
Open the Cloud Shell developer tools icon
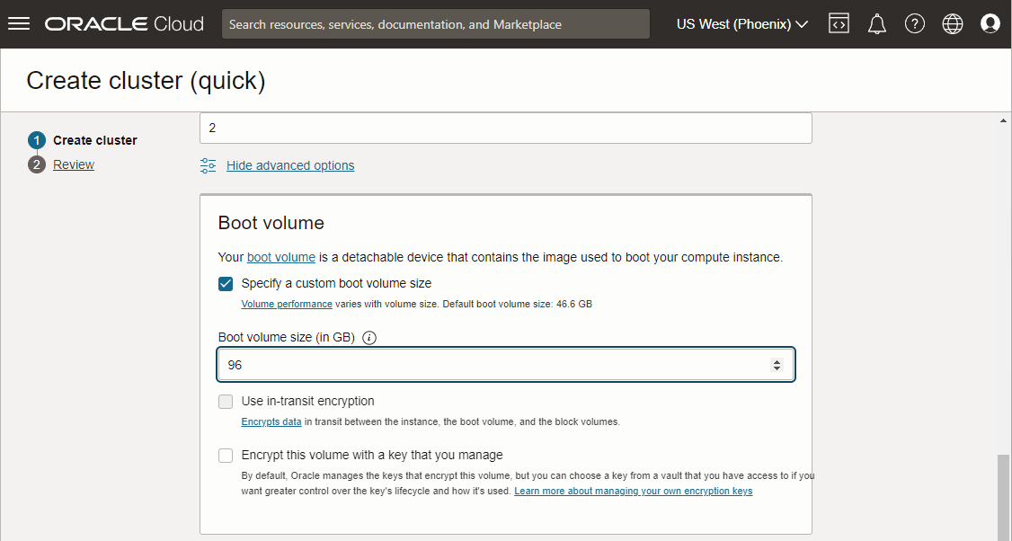(x=839, y=22)
